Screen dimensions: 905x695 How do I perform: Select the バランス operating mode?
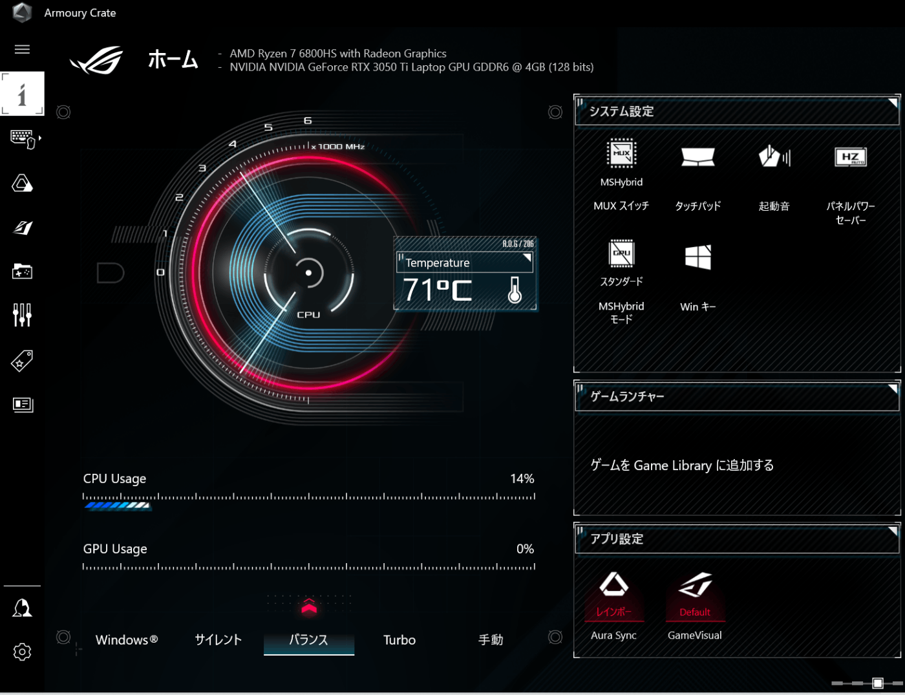pos(308,639)
